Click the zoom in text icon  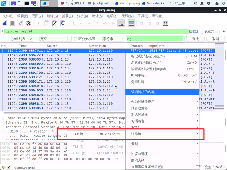142,23
